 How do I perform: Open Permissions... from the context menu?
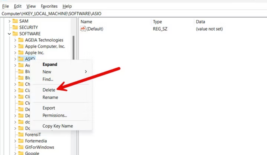click(55, 115)
